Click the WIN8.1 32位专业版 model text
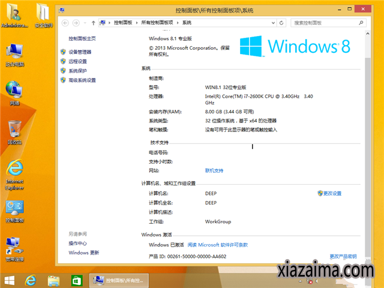The height and width of the screenshot is (288, 384). [226, 88]
